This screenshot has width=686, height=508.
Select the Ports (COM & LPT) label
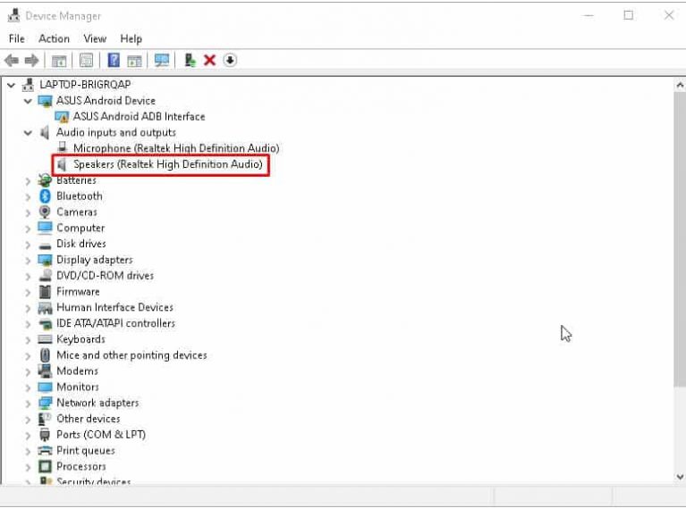(x=101, y=435)
